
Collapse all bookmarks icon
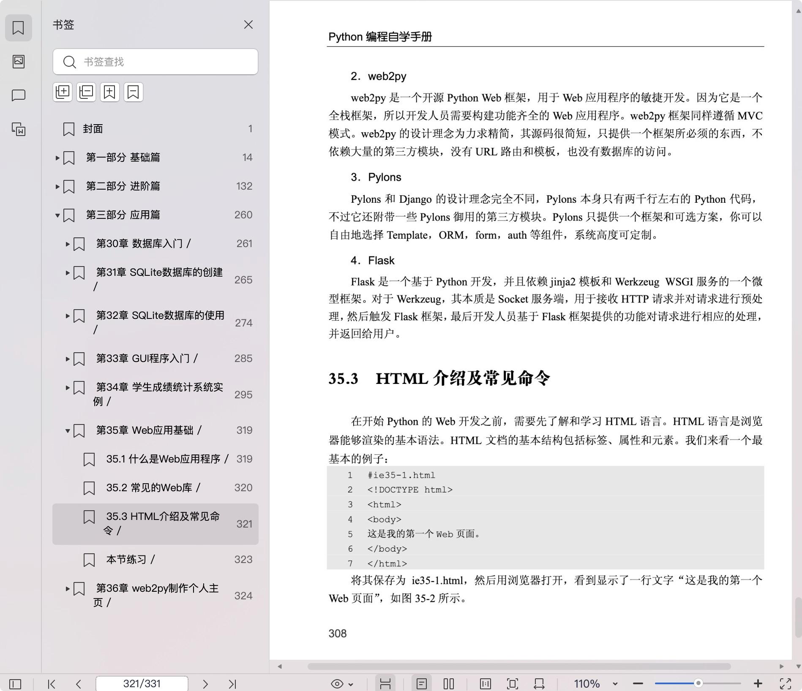[x=86, y=92]
